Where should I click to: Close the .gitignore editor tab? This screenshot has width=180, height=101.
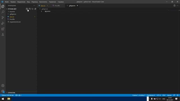pyautogui.click(x=77, y=6)
